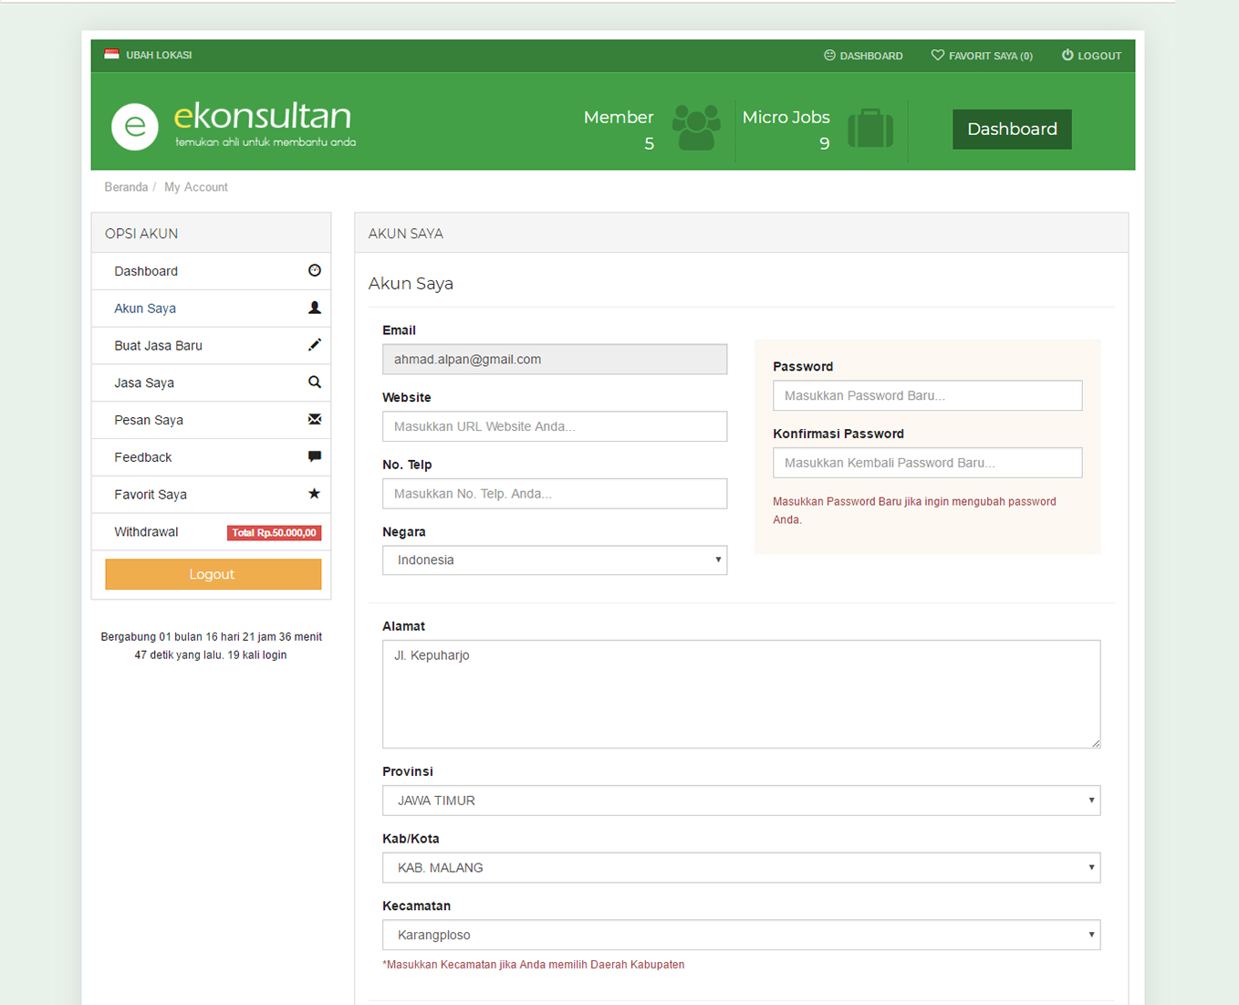Focus the Website URL input field

tap(554, 426)
